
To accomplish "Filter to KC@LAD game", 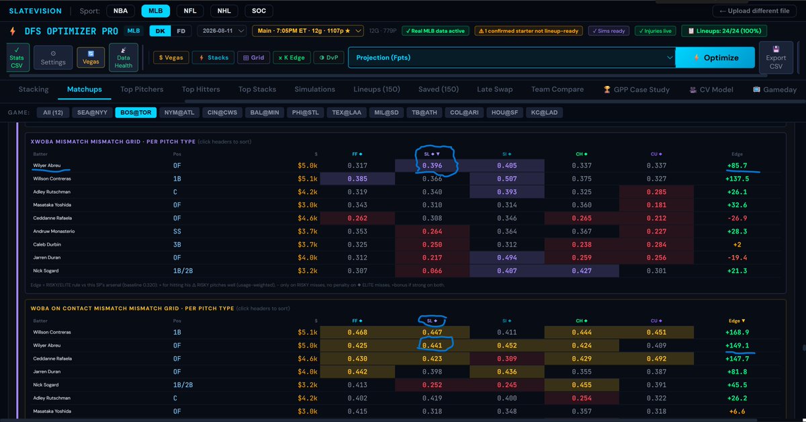I will point(543,112).
